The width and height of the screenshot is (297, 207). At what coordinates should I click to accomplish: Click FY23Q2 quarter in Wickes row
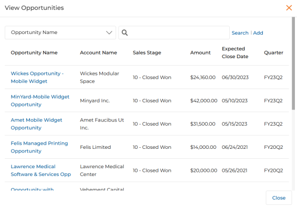273,78
